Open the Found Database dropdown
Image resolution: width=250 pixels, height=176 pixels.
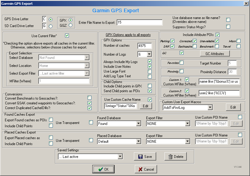[x=138, y=123]
